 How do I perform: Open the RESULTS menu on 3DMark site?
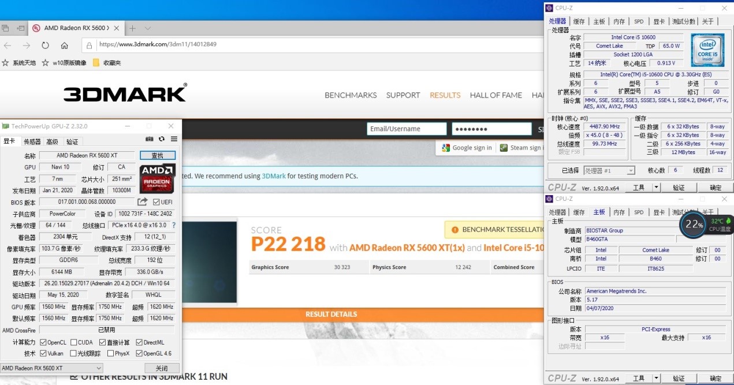[x=445, y=95]
